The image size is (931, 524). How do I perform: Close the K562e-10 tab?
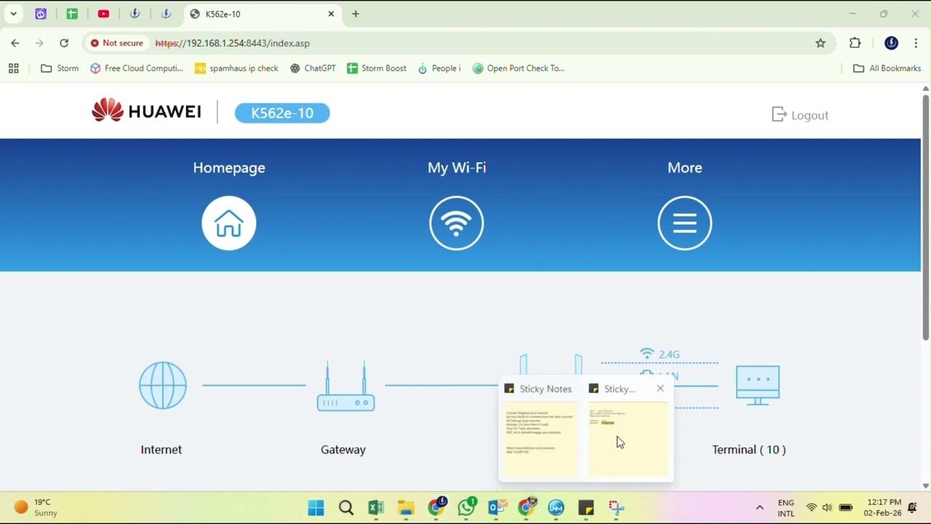[331, 14]
